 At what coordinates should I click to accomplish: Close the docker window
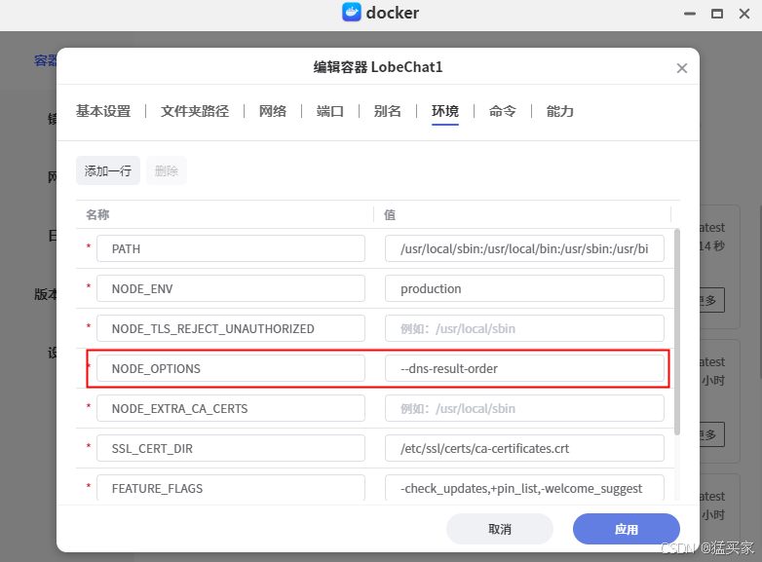[744, 14]
